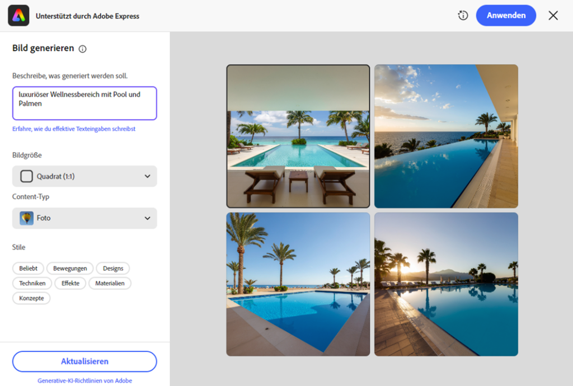Select the sunset pool image with mountains

446,284
